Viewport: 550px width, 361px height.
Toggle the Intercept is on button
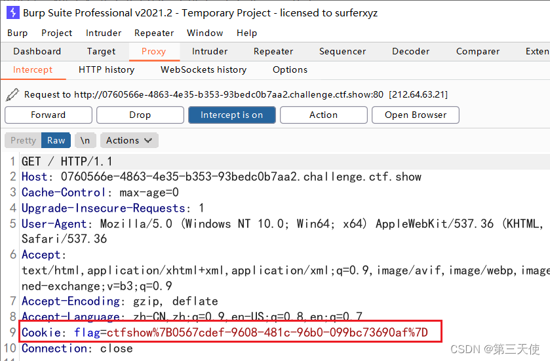point(232,115)
